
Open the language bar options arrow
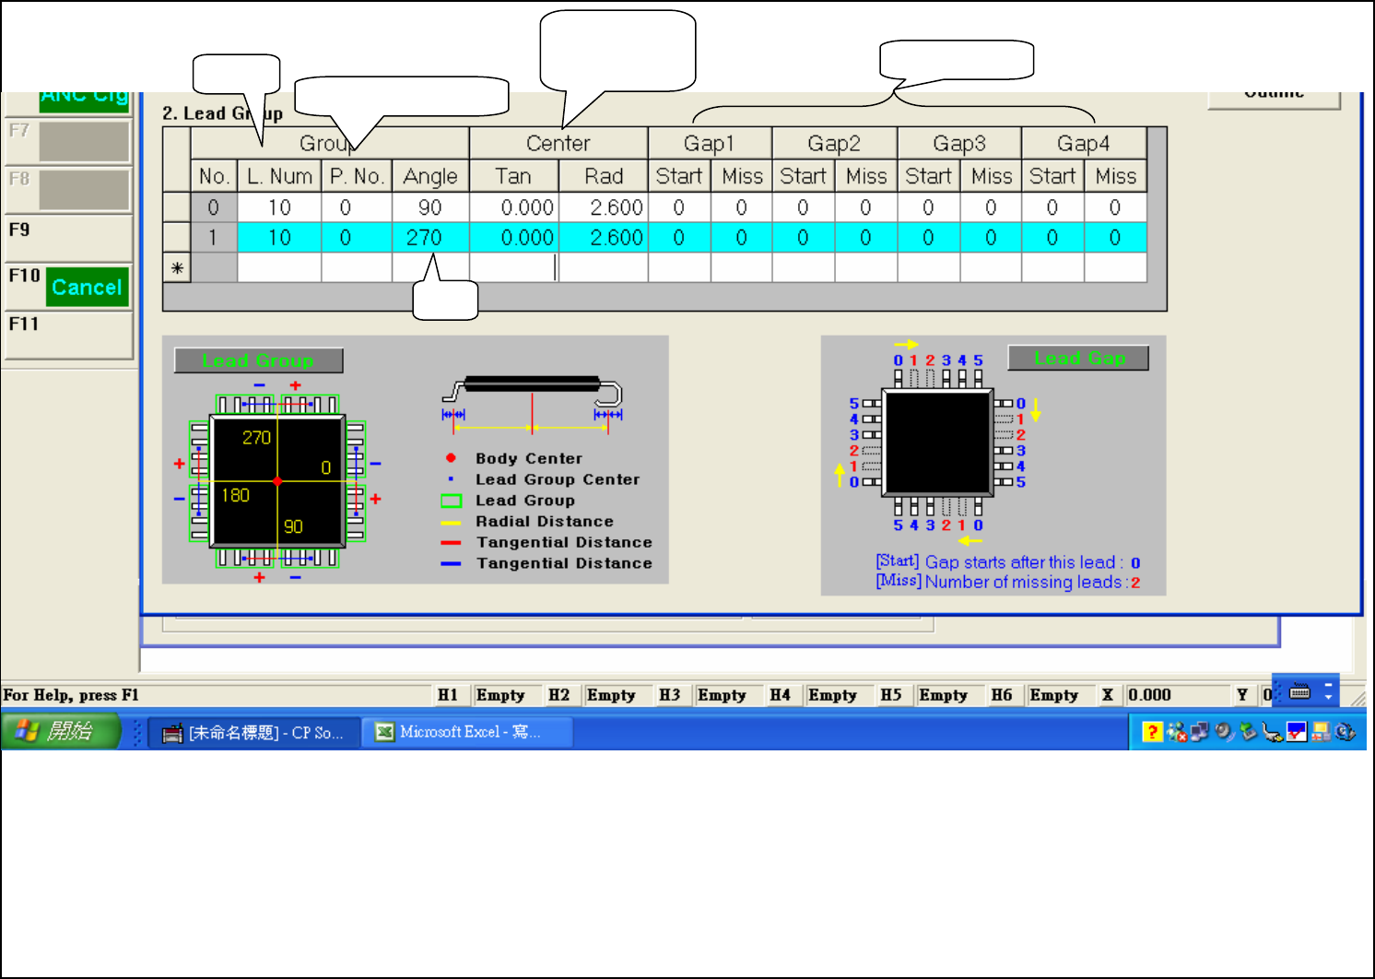pos(1328,691)
